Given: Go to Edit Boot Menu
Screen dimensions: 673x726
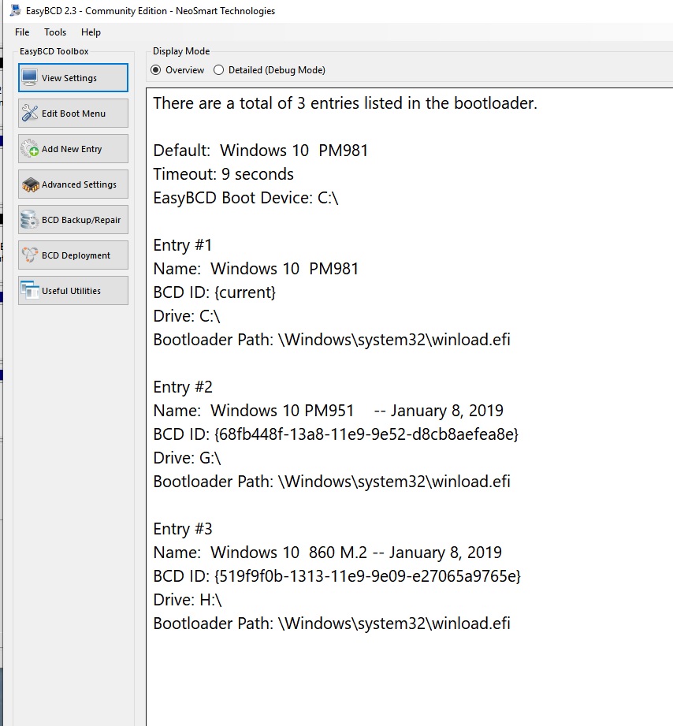Looking at the screenshot, I should coord(73,113).
